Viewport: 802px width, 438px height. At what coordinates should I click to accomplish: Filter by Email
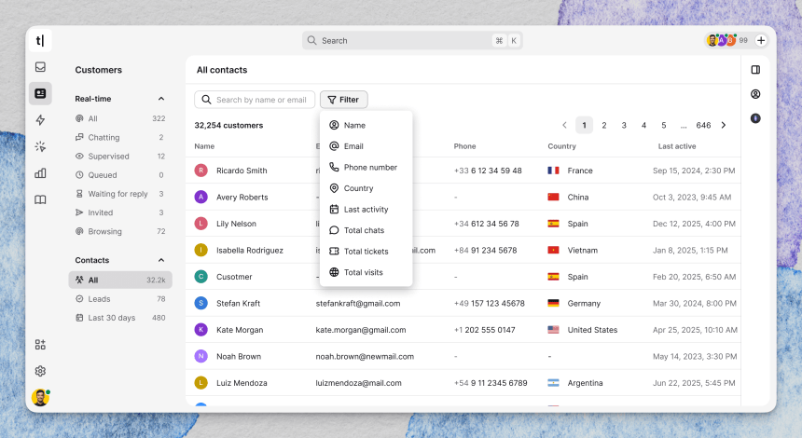[366, 146]
